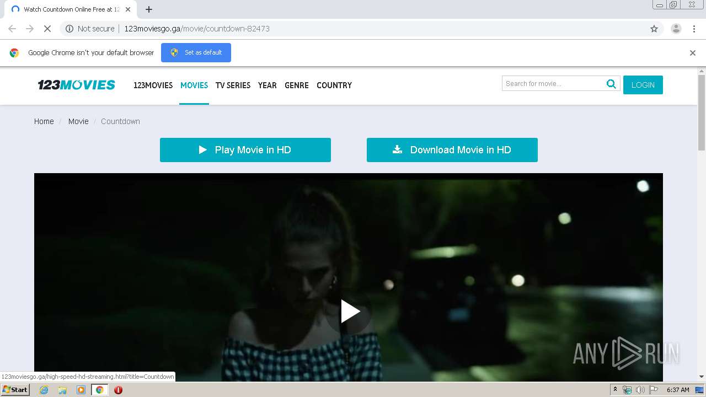Screen dimensions: 706x397
Task: Click the vertical scrollbar thumb
Action: pyautogui.click(x=702, y=112)
